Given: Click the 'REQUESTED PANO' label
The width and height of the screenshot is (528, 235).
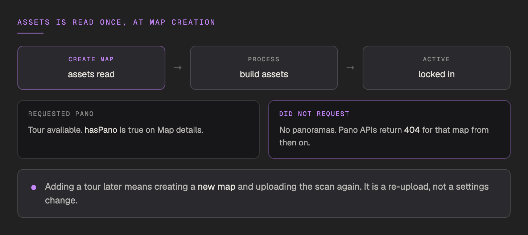Looking at the screenshot, I should (x=61, y=114).
